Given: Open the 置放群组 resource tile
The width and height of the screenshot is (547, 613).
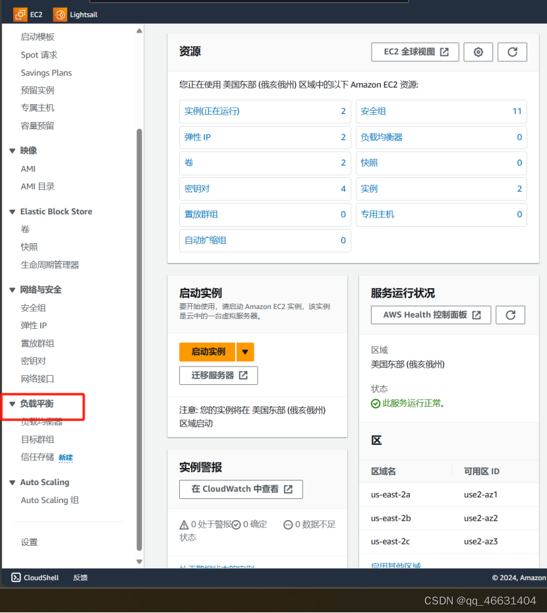Looking at the screenshot, I should pos(265,214).
